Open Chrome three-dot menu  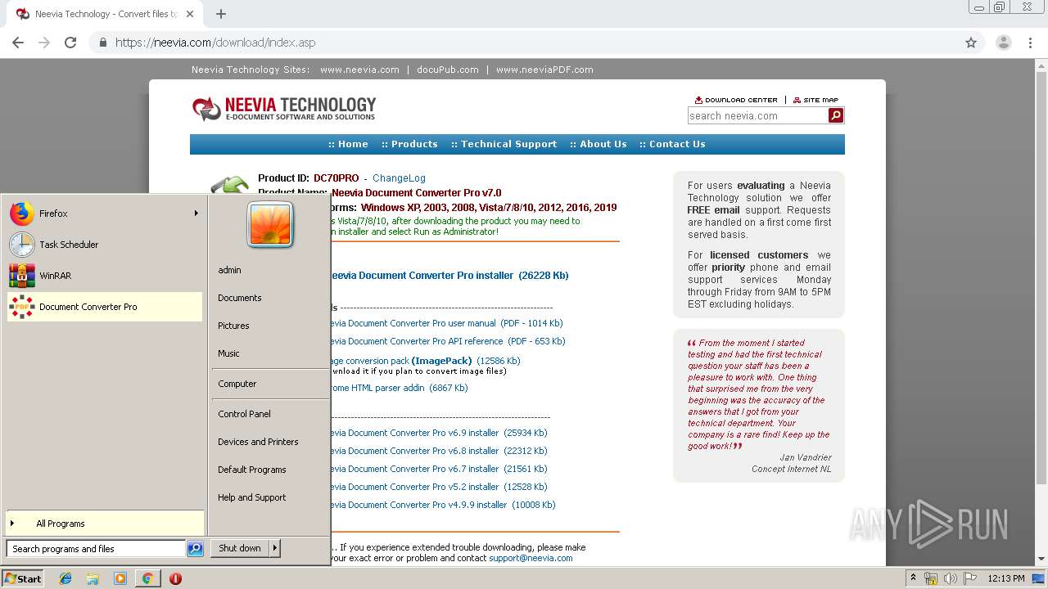(1031, 43)
